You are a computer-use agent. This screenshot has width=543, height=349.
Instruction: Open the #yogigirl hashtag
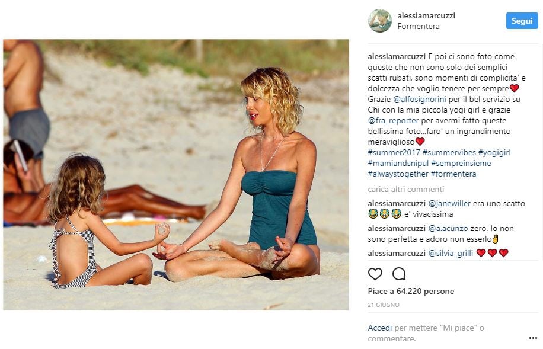(x=494, y=153)
